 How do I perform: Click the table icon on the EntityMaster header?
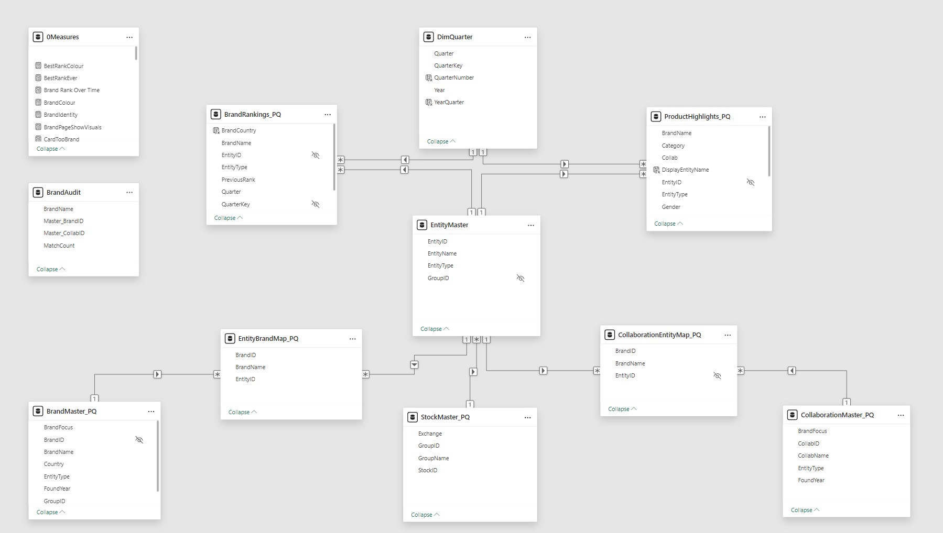[x=422, y=225]
